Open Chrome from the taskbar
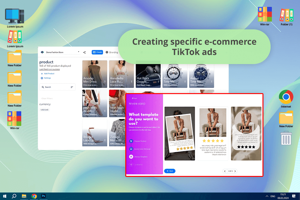 click(34, 196)
